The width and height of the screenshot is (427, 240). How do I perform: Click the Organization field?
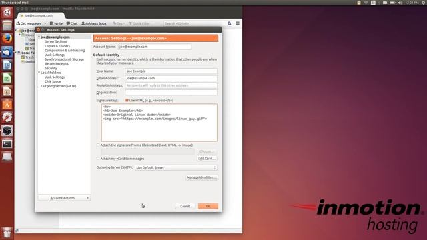[171, 92]
